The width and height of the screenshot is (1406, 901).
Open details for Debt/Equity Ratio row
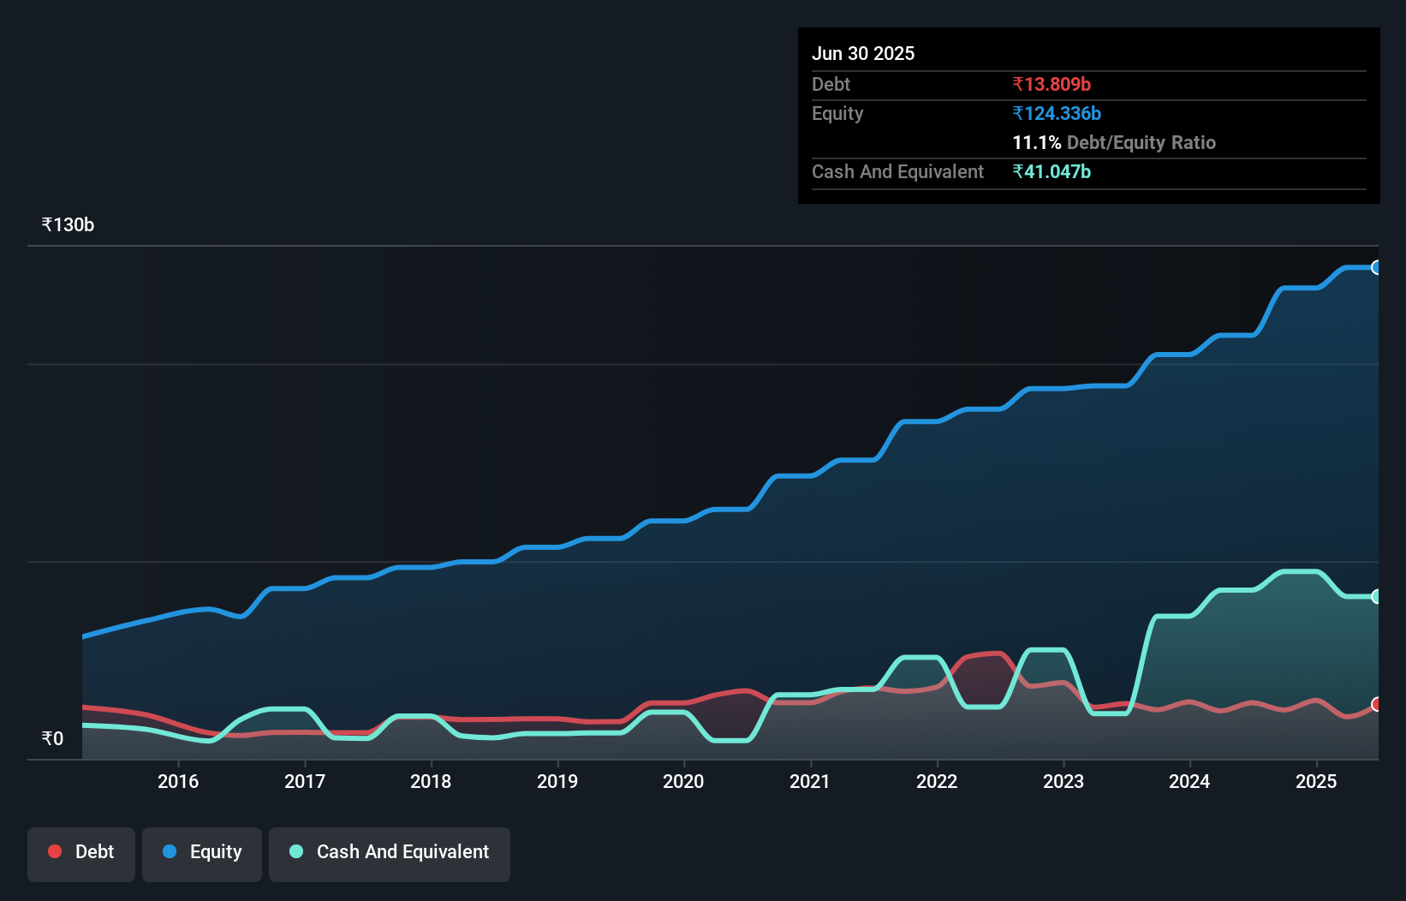pyautogui.click(x=1115, y=142)
